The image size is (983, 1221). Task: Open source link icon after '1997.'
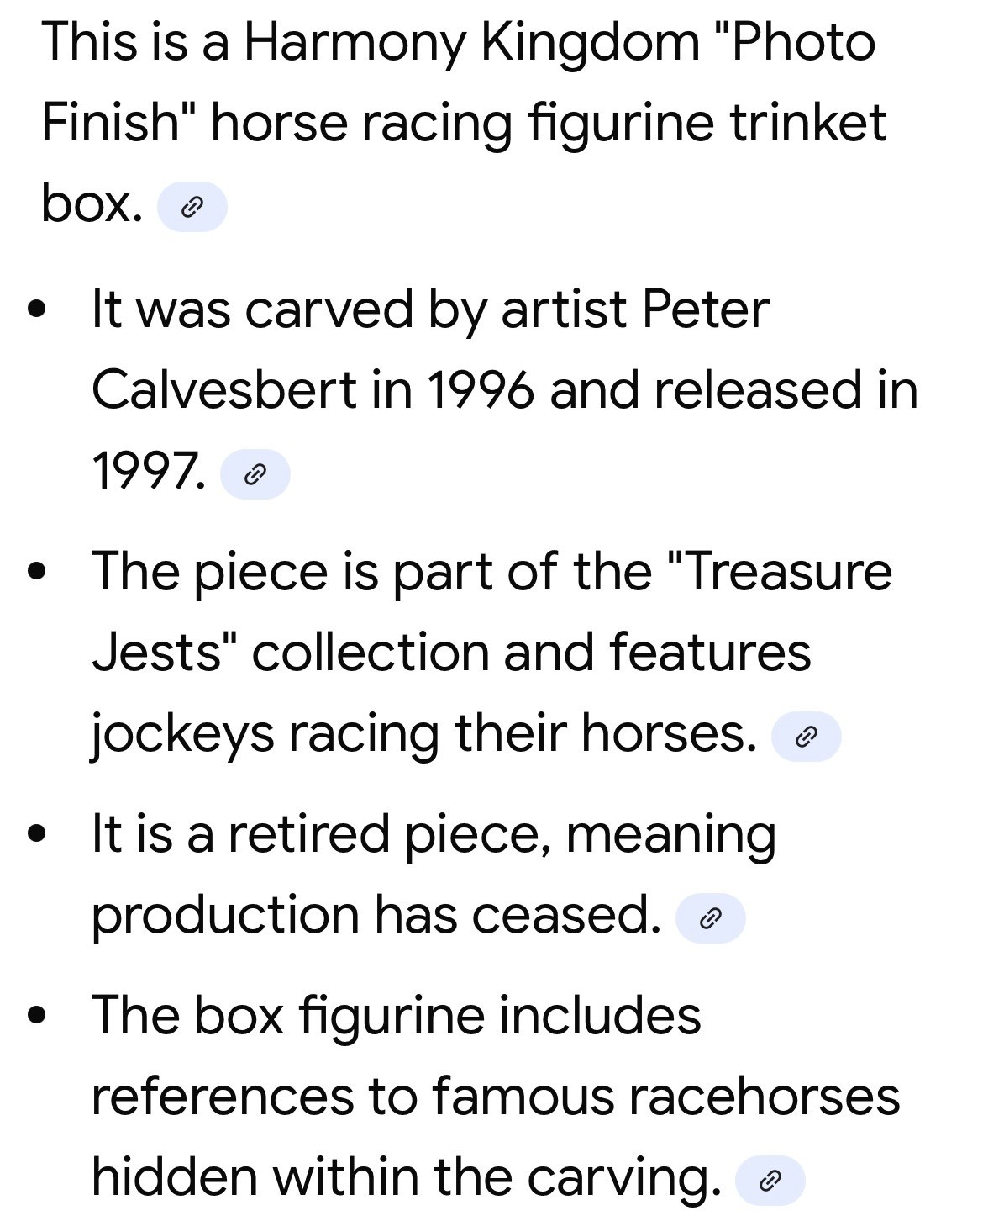coord(255,474)
